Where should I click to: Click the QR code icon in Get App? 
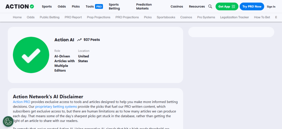pos(234,6)
